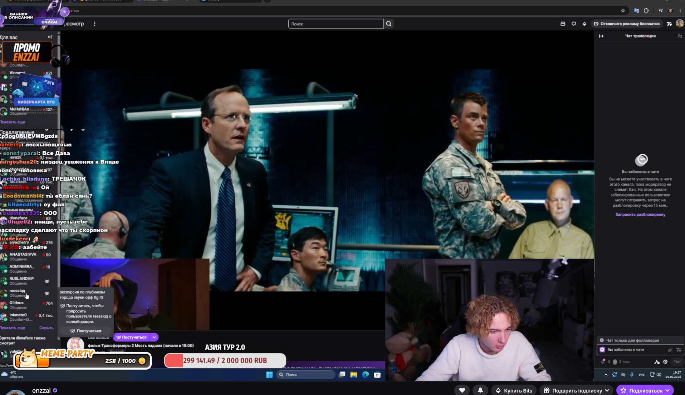685x395 pixels.
Task: Click the volume speaker icon in system tray
Action: 659,375
